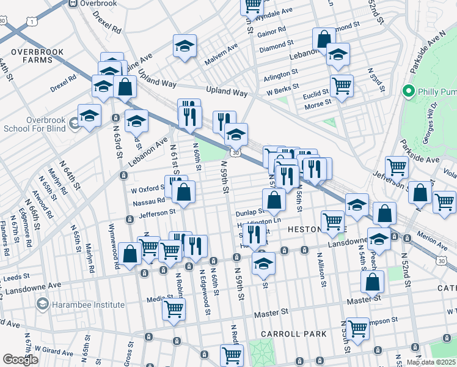Click the school marker southeast of Hestonville cart
The image size is (457, 367).
tap(357, 205)
